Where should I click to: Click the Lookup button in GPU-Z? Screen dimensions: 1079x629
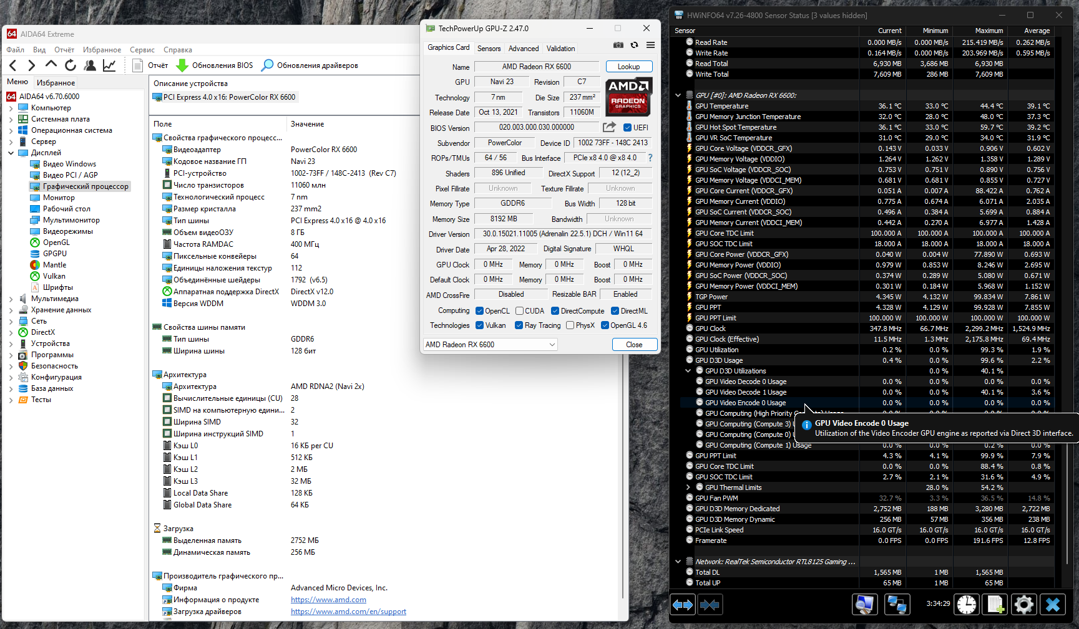pyautogui.click(x=629, y=67)
